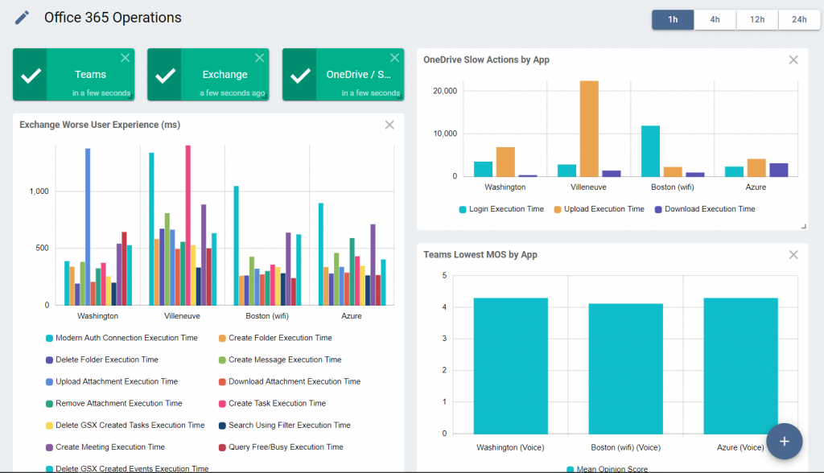Click the OneDrive status checkmark icon

300,76
